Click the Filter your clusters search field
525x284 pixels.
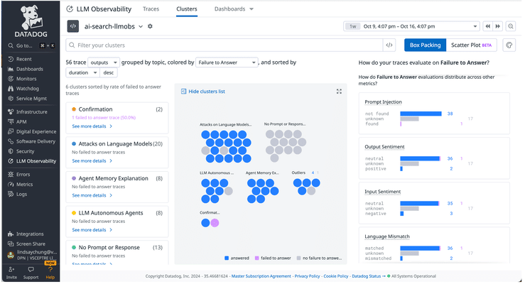[x=227, y=45]
